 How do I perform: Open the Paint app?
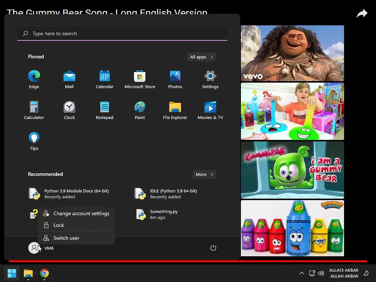[x=140, y=110]
